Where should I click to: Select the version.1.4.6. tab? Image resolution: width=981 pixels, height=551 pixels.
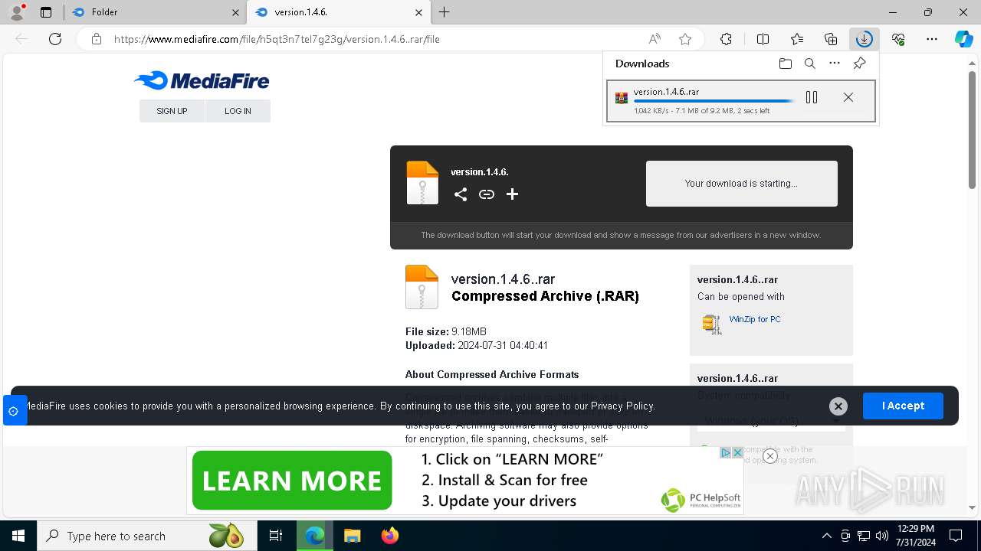click(338, 12)
